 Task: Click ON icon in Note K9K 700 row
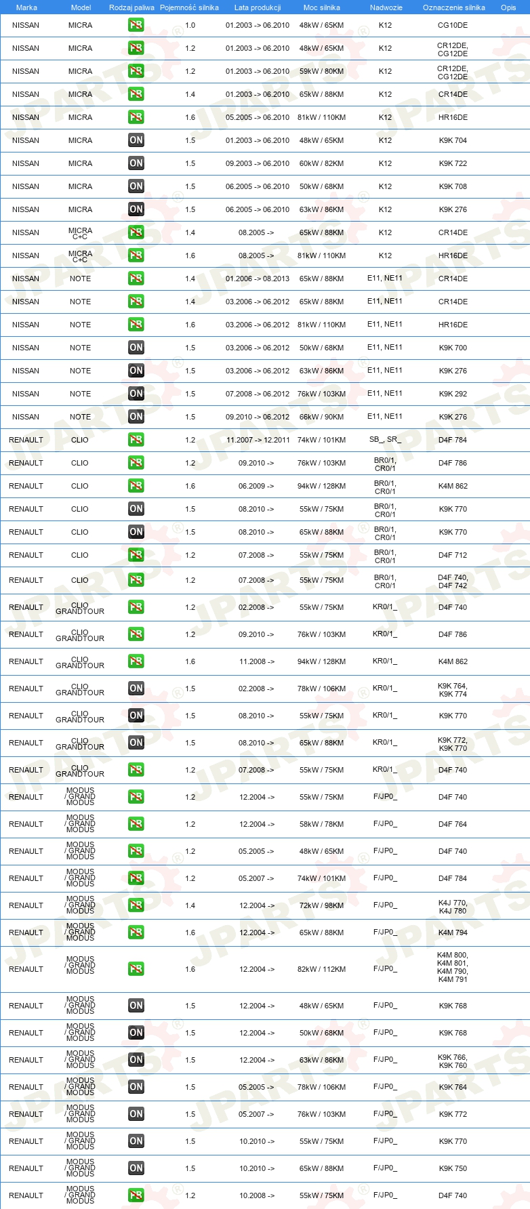click(x=136, y=348)
